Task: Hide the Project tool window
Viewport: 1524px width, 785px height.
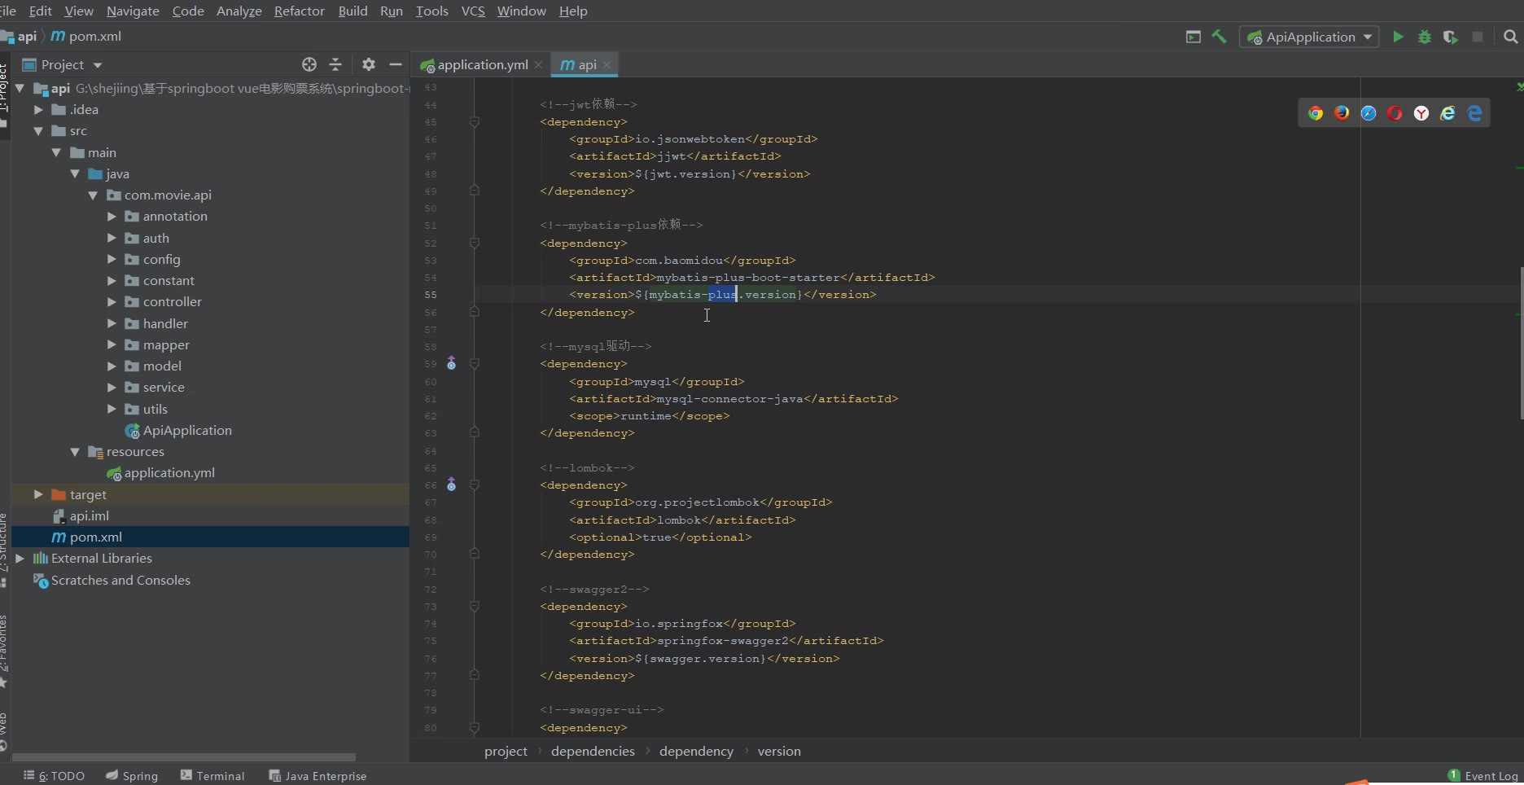Action: (396, 64)
